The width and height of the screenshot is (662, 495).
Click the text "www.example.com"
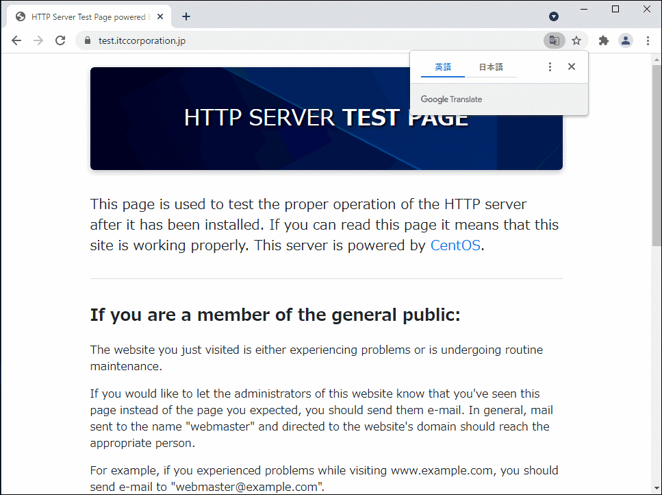tap(442, 470)
